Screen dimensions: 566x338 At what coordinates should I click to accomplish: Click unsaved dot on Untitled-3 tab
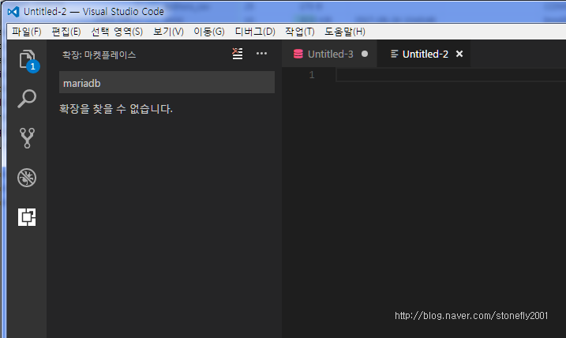pos(365,54)
